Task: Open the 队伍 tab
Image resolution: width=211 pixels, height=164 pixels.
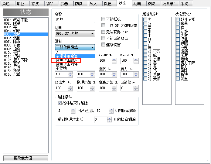Action: pyautogui.click(x=109, y=4)
